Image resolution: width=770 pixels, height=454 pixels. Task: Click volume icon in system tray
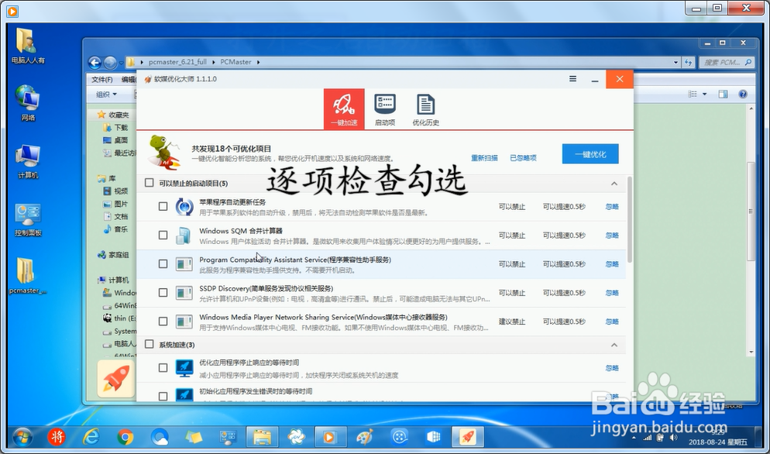point(673,437)
